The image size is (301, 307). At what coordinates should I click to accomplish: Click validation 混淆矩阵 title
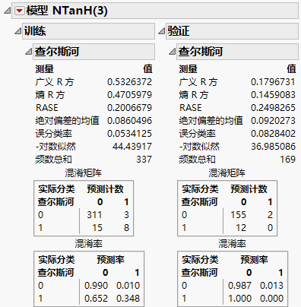227,173
